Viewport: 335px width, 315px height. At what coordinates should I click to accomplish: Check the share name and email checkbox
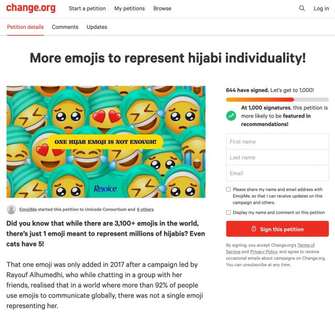(229, 190)
